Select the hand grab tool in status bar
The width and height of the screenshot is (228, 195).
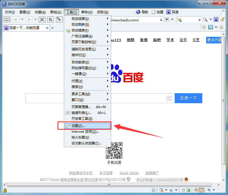(x=196, y=190)
